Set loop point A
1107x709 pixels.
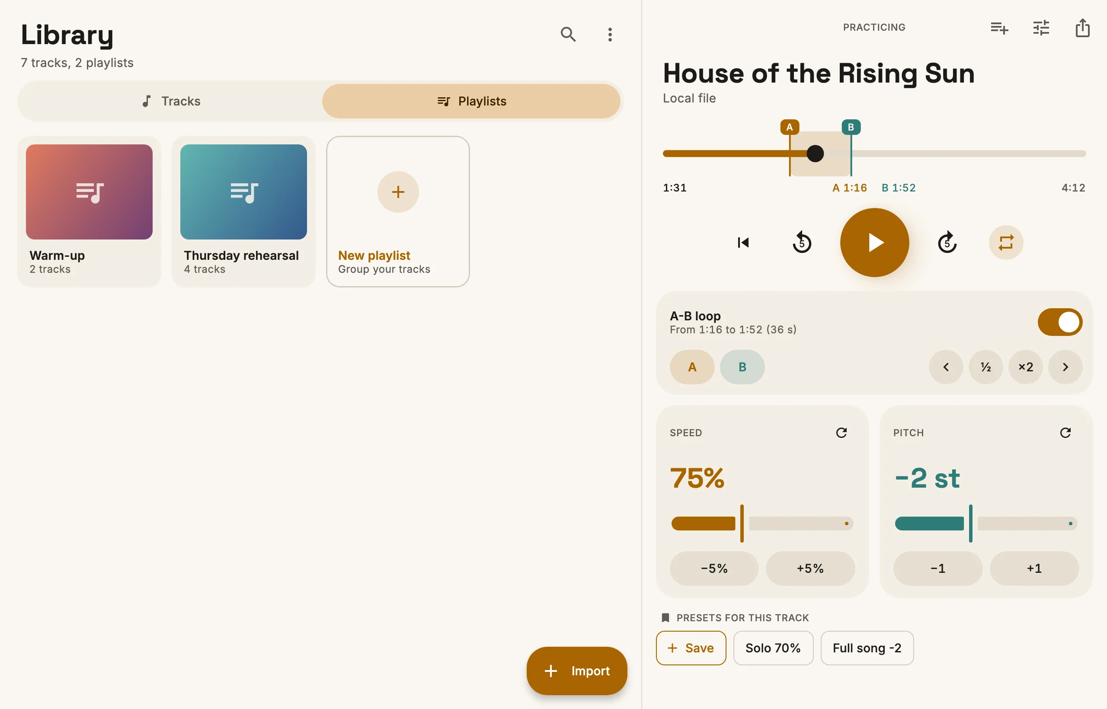click(x=691, y=367)
